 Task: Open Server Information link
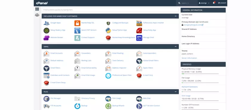[189, 58]
